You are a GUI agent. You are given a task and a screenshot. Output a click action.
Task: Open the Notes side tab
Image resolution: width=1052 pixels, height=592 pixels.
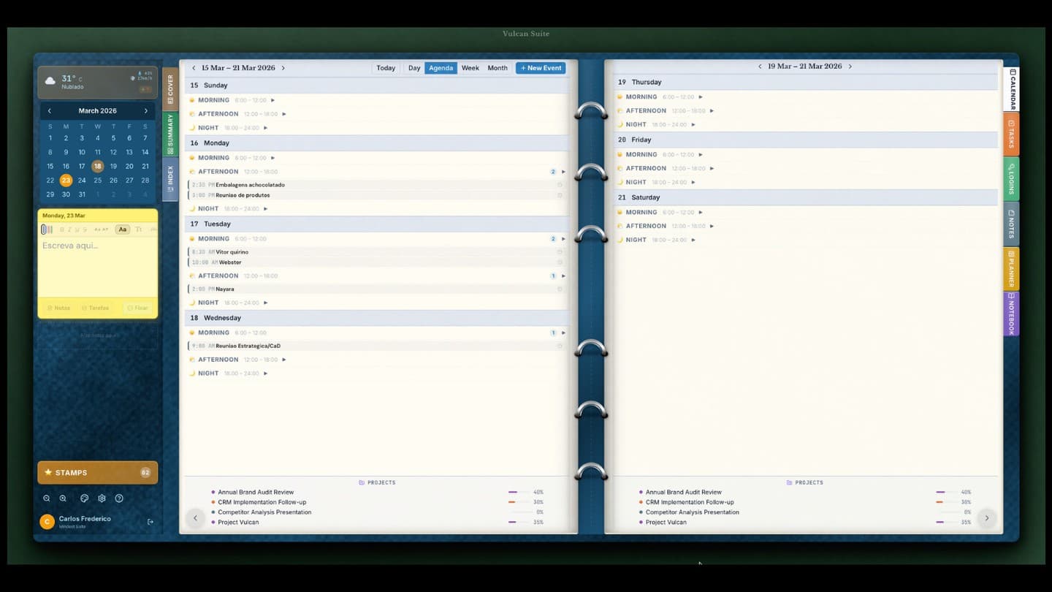pos(1012,224)
